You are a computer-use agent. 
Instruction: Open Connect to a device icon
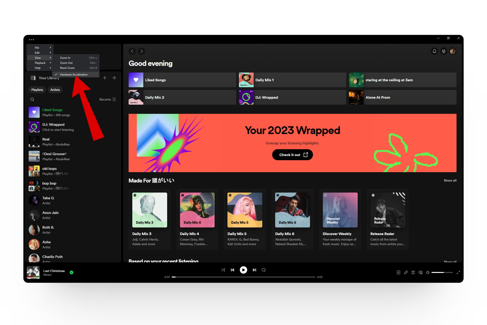(420, 272)
